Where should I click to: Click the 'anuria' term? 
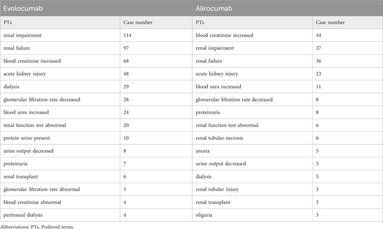coord(202,151)
